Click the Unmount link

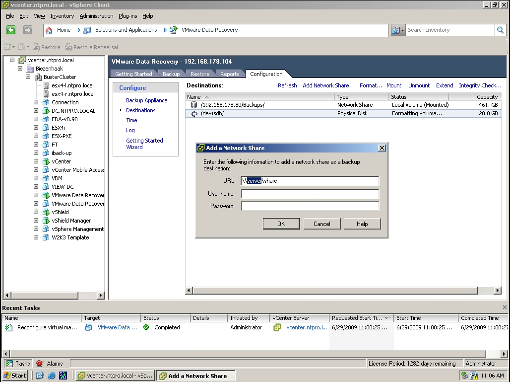(x=419, y=85)
